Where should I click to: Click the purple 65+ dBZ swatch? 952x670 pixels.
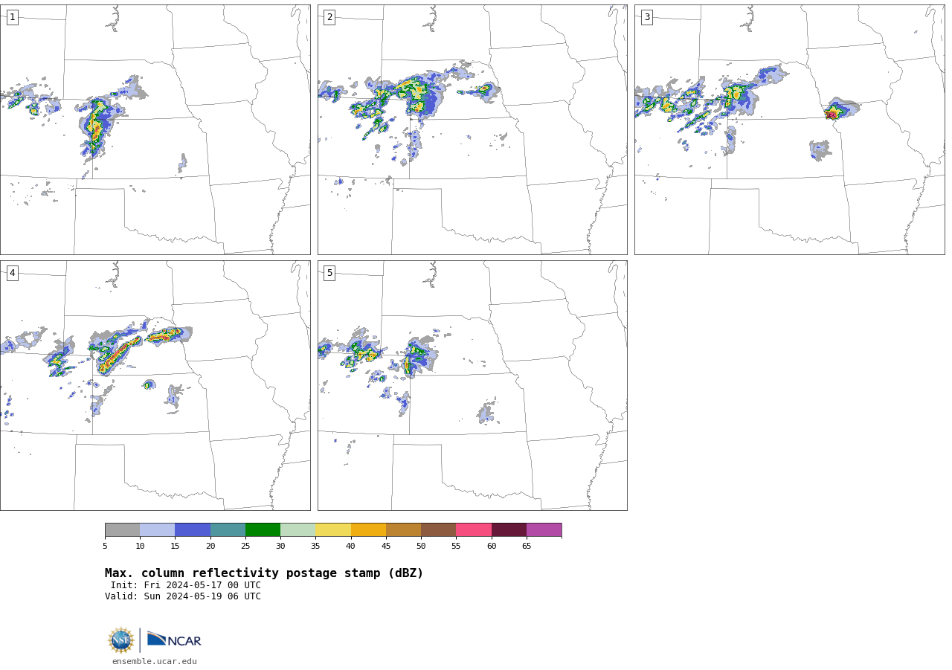tap(544, 529)
